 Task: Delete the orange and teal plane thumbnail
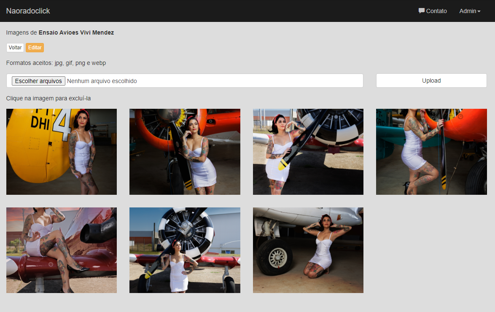(431, 152)
